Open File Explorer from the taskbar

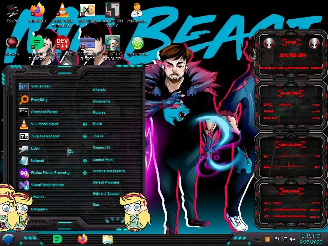(x=108, y=239)
